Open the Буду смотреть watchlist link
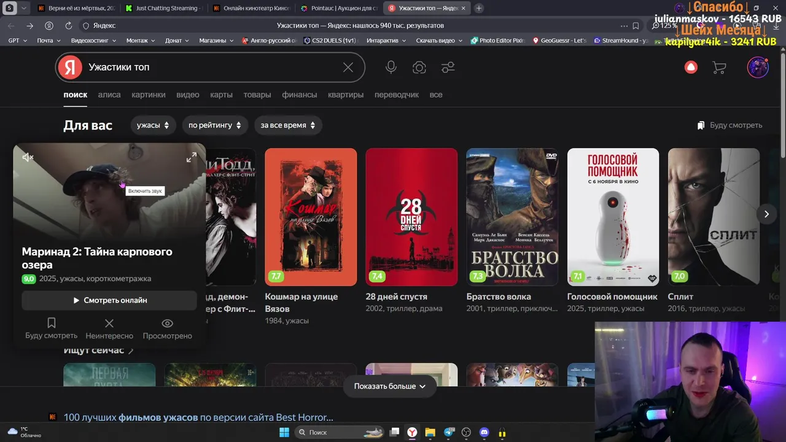Viewport: 786px width, 442px height. tap(730, 125)
